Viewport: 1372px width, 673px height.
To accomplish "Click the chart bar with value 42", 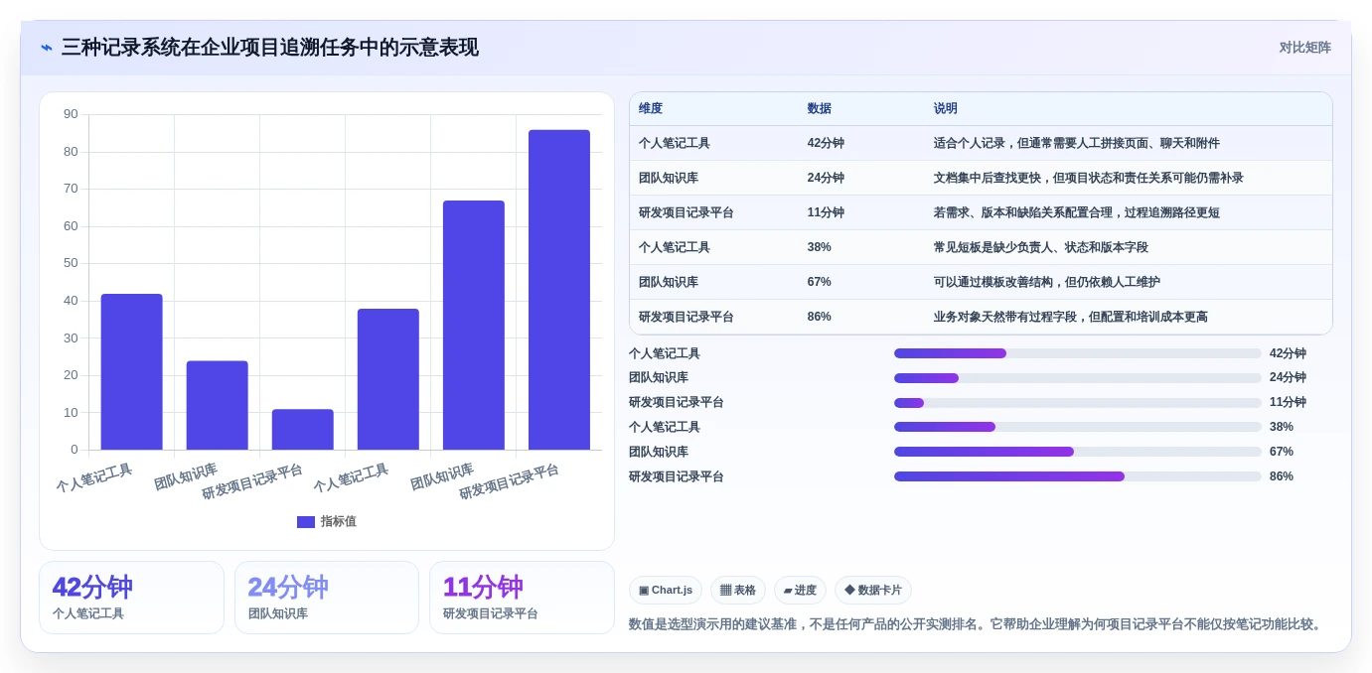I will pos(132,372).
